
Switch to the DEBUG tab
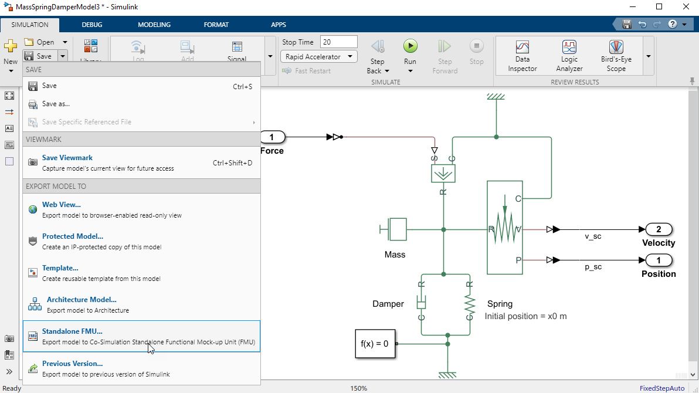[x=92, y=25]
